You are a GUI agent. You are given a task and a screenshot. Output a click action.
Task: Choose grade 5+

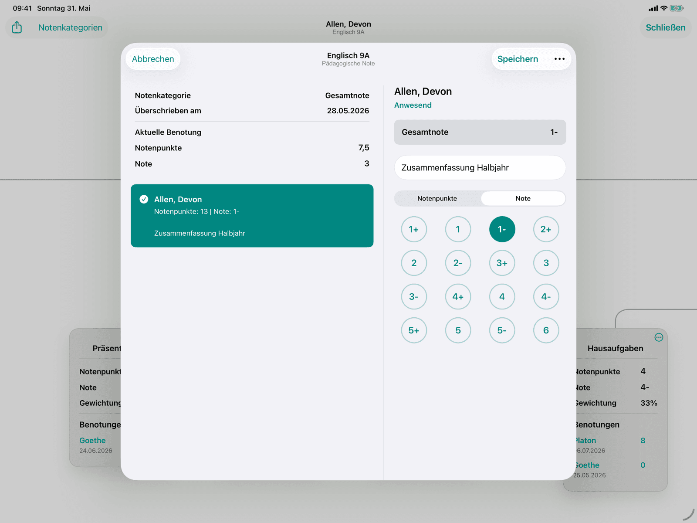point(414,330)
